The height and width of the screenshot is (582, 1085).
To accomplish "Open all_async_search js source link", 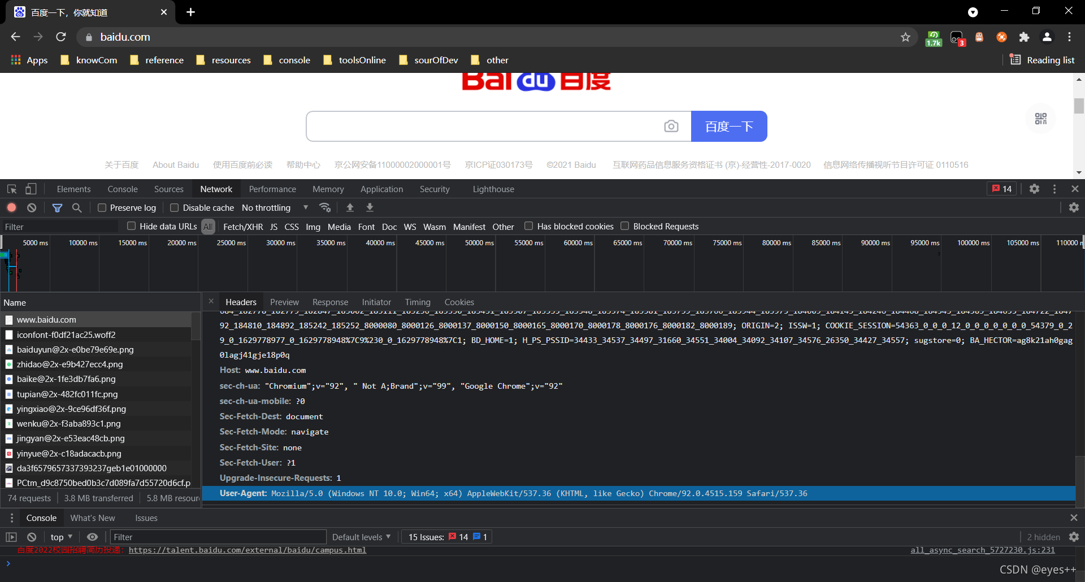I will click(983, 550).
